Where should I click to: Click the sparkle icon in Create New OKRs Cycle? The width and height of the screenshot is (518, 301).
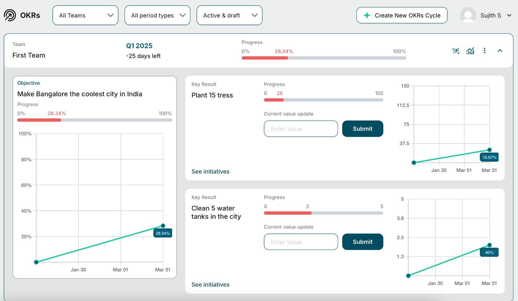click(x=367, y=15)
